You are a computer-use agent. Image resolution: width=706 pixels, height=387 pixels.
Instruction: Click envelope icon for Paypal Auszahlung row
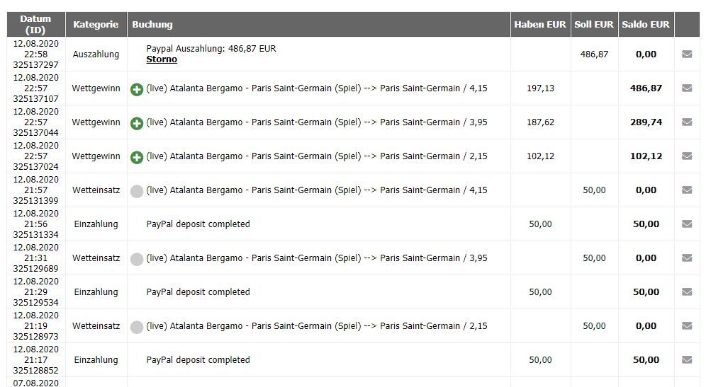(x=687, y=54)
